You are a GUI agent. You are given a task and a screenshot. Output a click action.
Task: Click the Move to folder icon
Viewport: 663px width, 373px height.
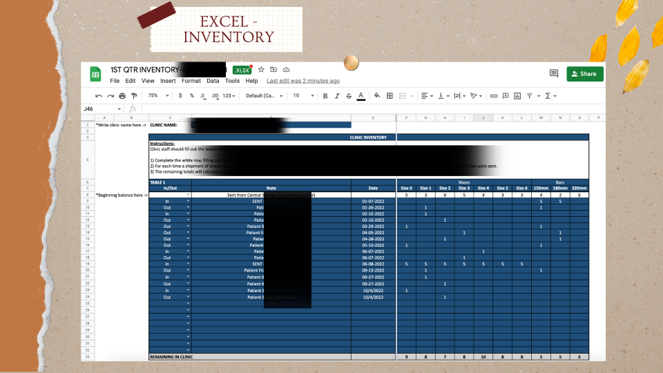click(273, 70)
